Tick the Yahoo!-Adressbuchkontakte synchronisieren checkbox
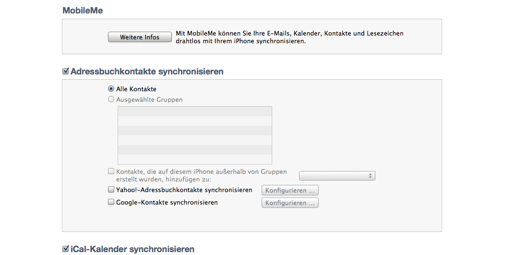Screen dimensions: 505x255 [x=111, y=190]
